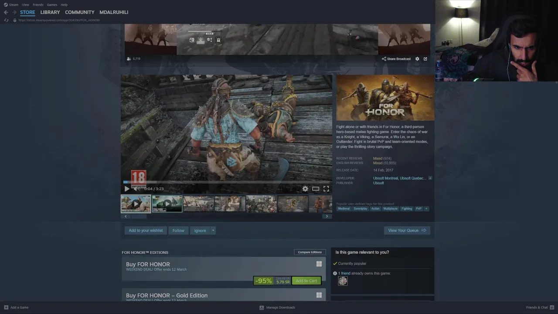Click View Your Queue button

coord(407,230)
